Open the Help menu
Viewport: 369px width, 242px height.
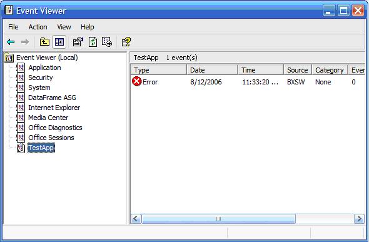click(88, 27)
